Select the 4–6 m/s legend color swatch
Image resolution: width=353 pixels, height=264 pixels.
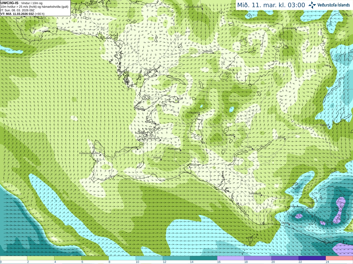point(68,258)
